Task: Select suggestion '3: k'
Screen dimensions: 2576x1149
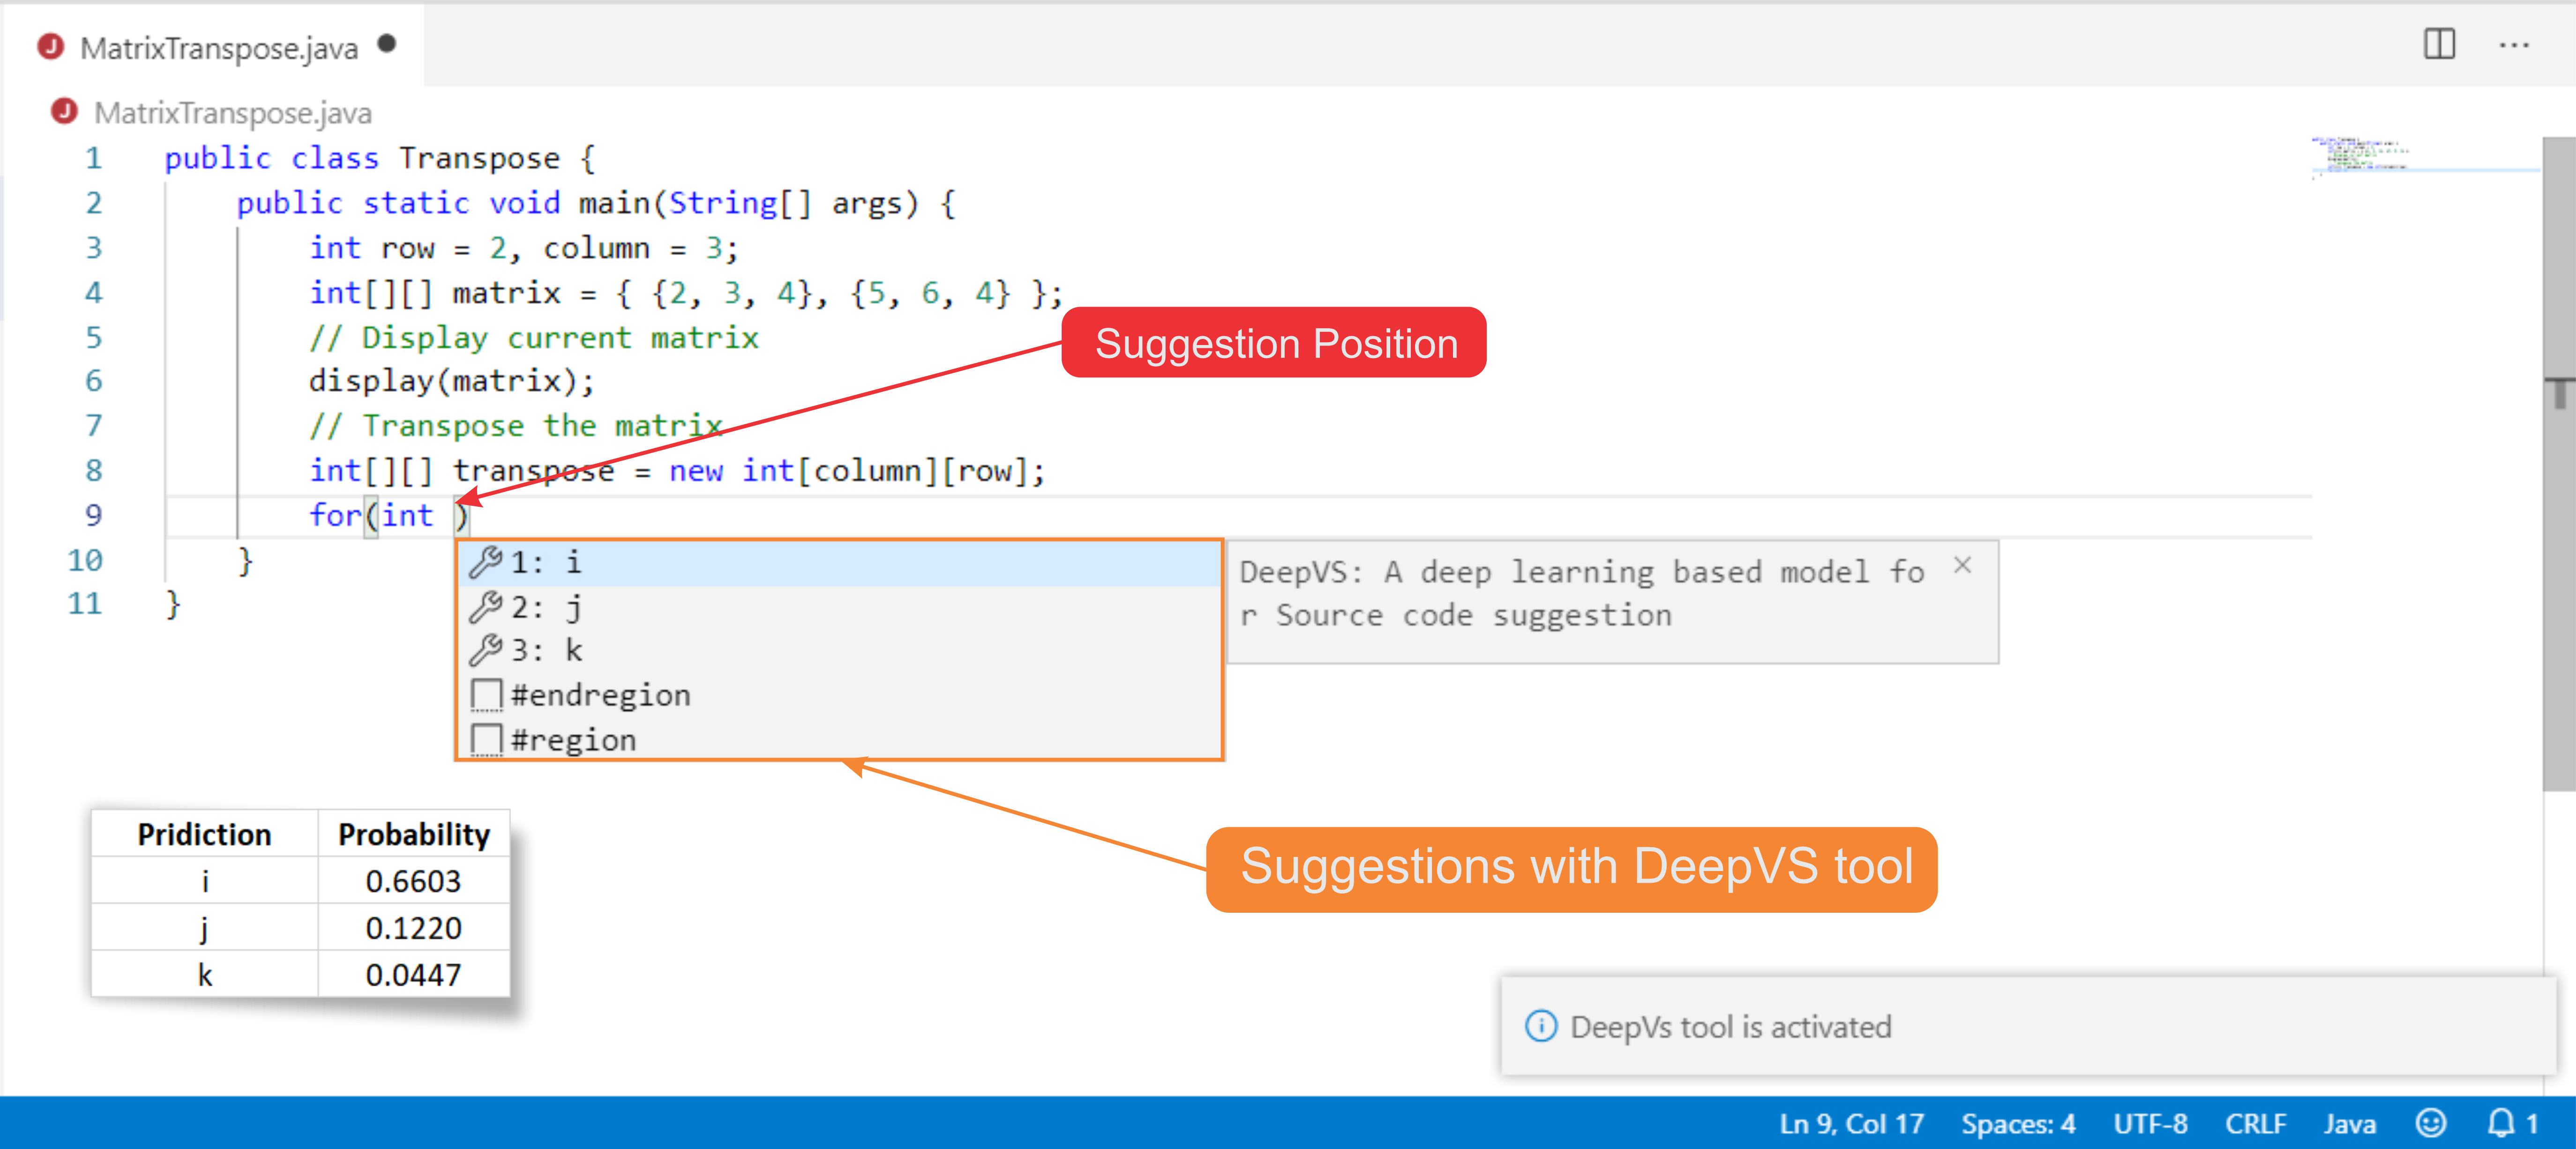Action: 840,651
